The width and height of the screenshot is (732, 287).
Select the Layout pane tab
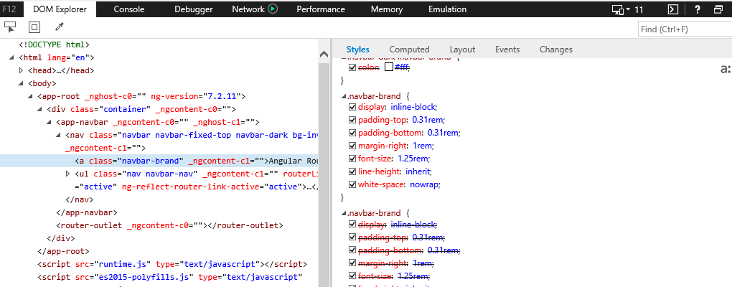pos(462,50)
